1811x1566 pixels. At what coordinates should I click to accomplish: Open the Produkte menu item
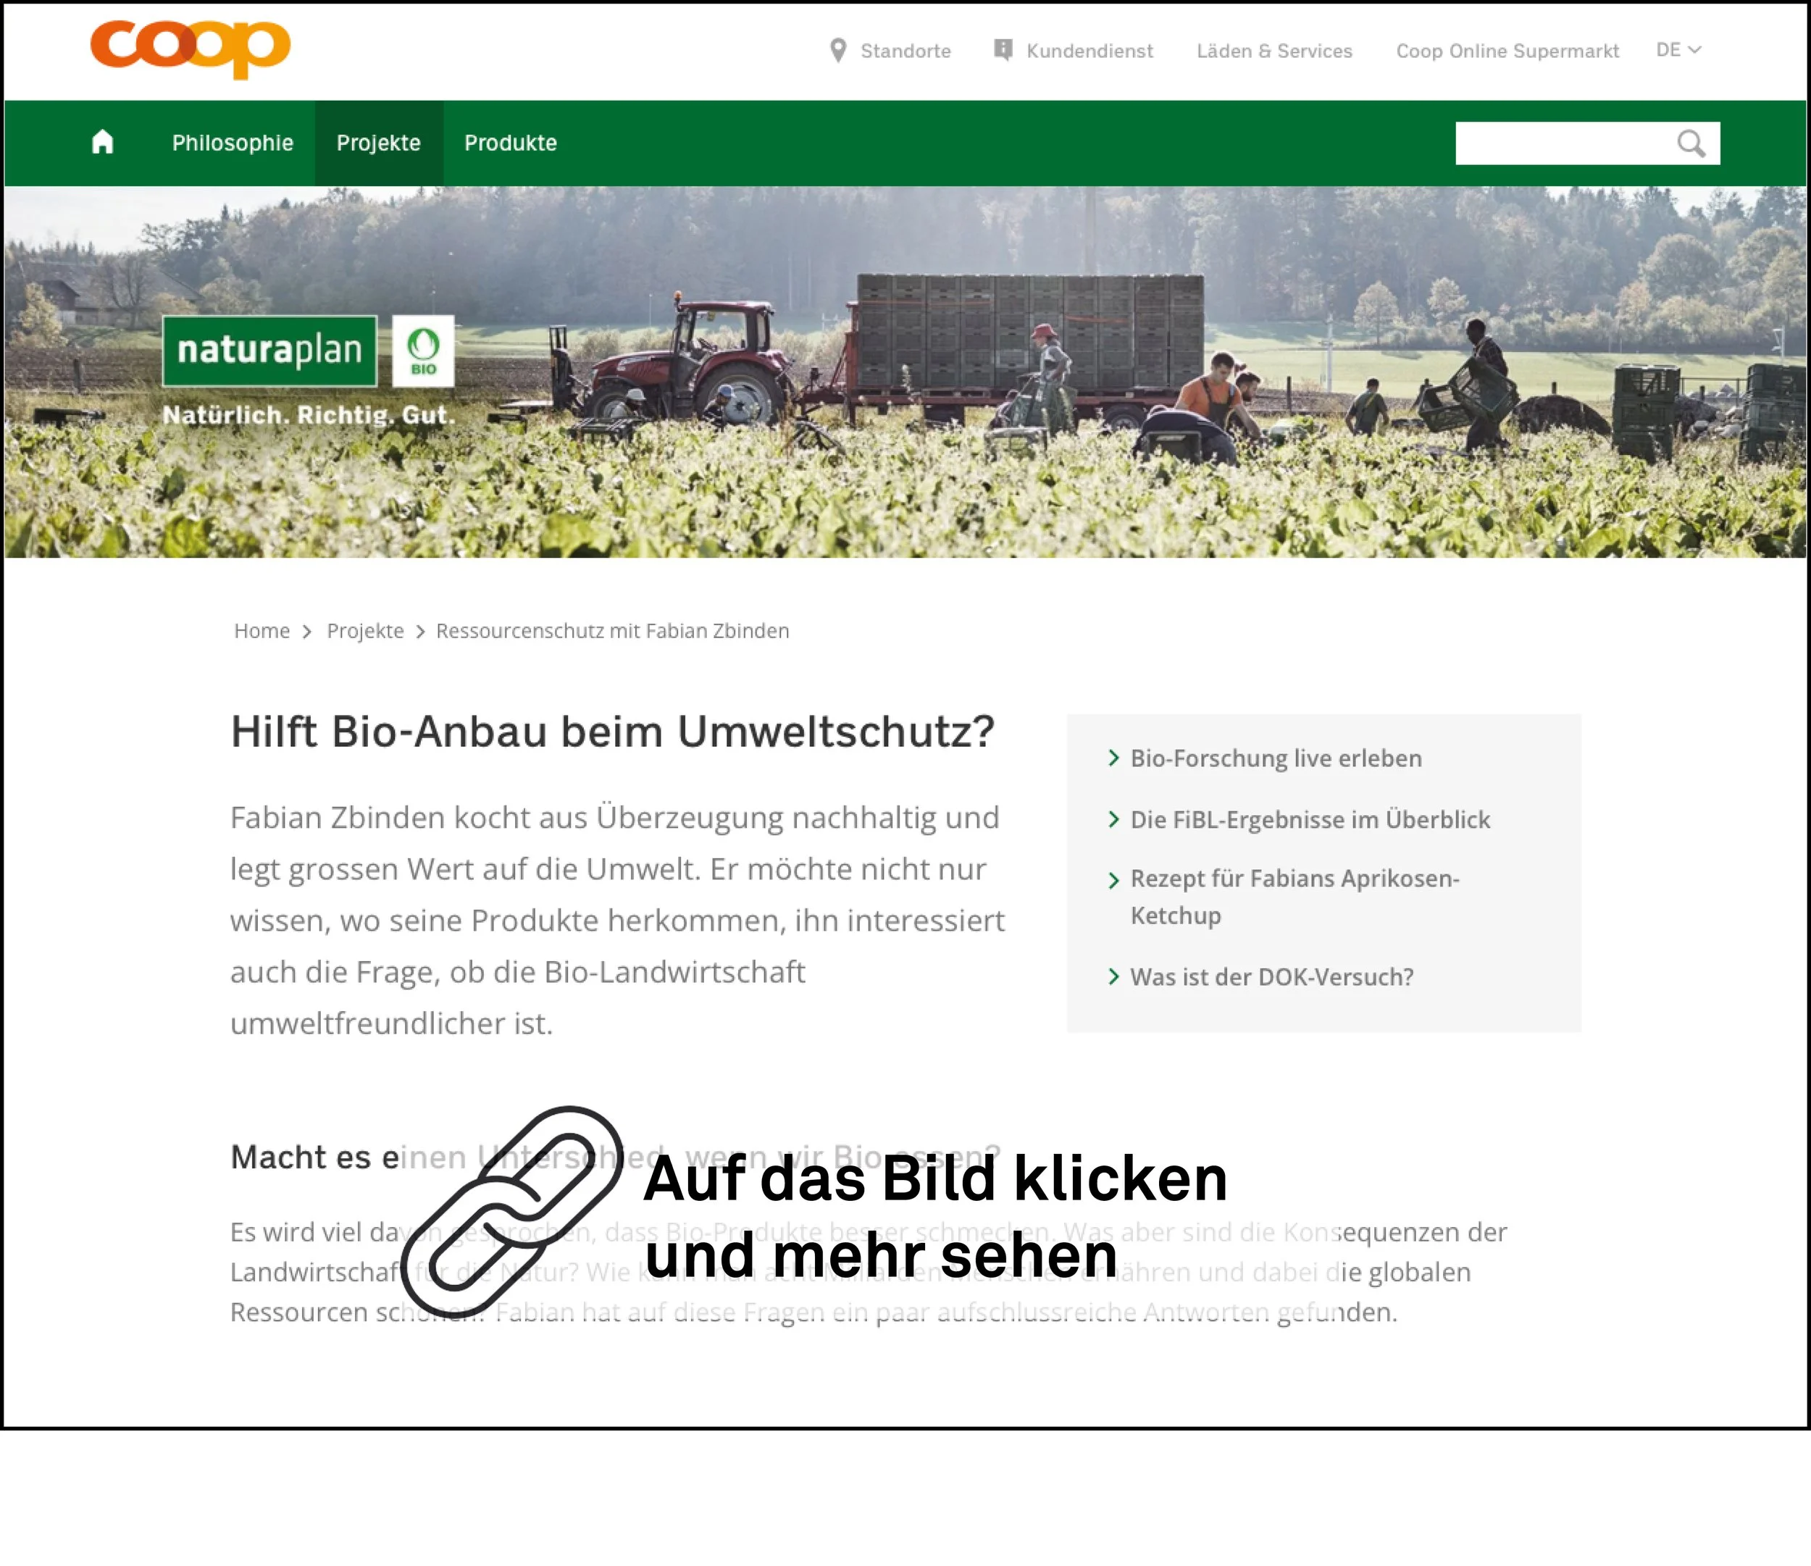511,143
